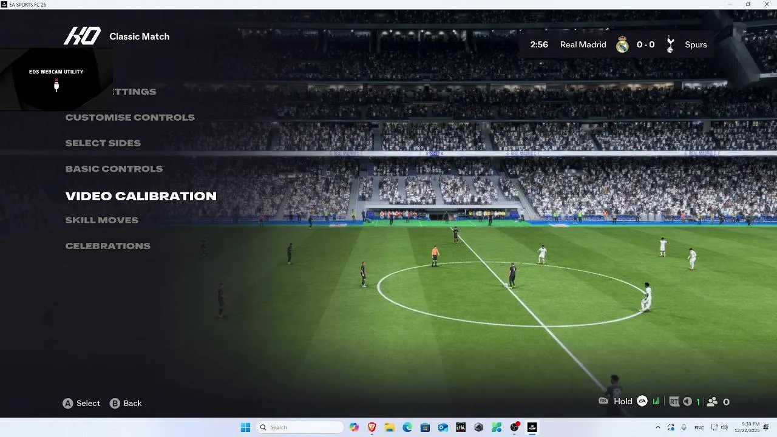Click the RB button prompt icon
The image size is (777, 437).
[603, 401]
